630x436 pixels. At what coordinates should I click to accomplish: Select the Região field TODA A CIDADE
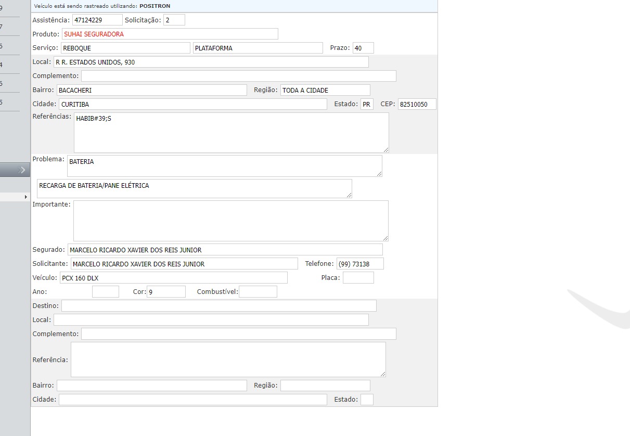[325, 91]
